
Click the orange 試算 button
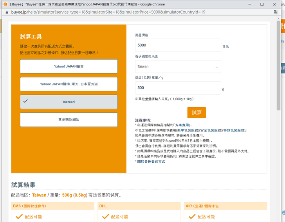(x=197, y=113)
